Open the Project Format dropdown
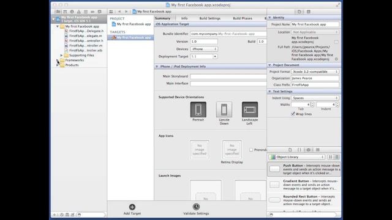392x220 pixels. [315, 71]
